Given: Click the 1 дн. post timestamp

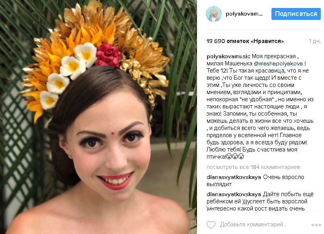Looking at the screenshot, I should [315, 41].
